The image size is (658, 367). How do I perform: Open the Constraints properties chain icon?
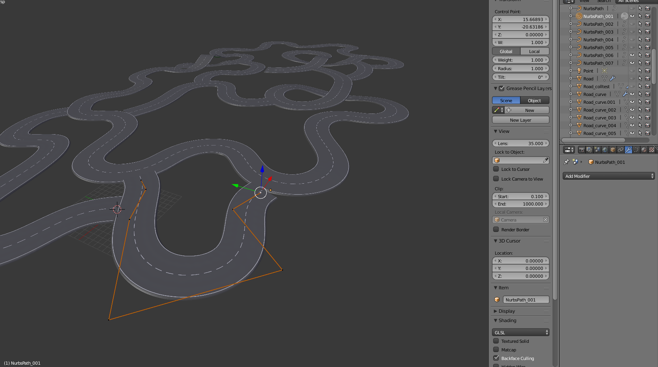[x=621, y=150]
